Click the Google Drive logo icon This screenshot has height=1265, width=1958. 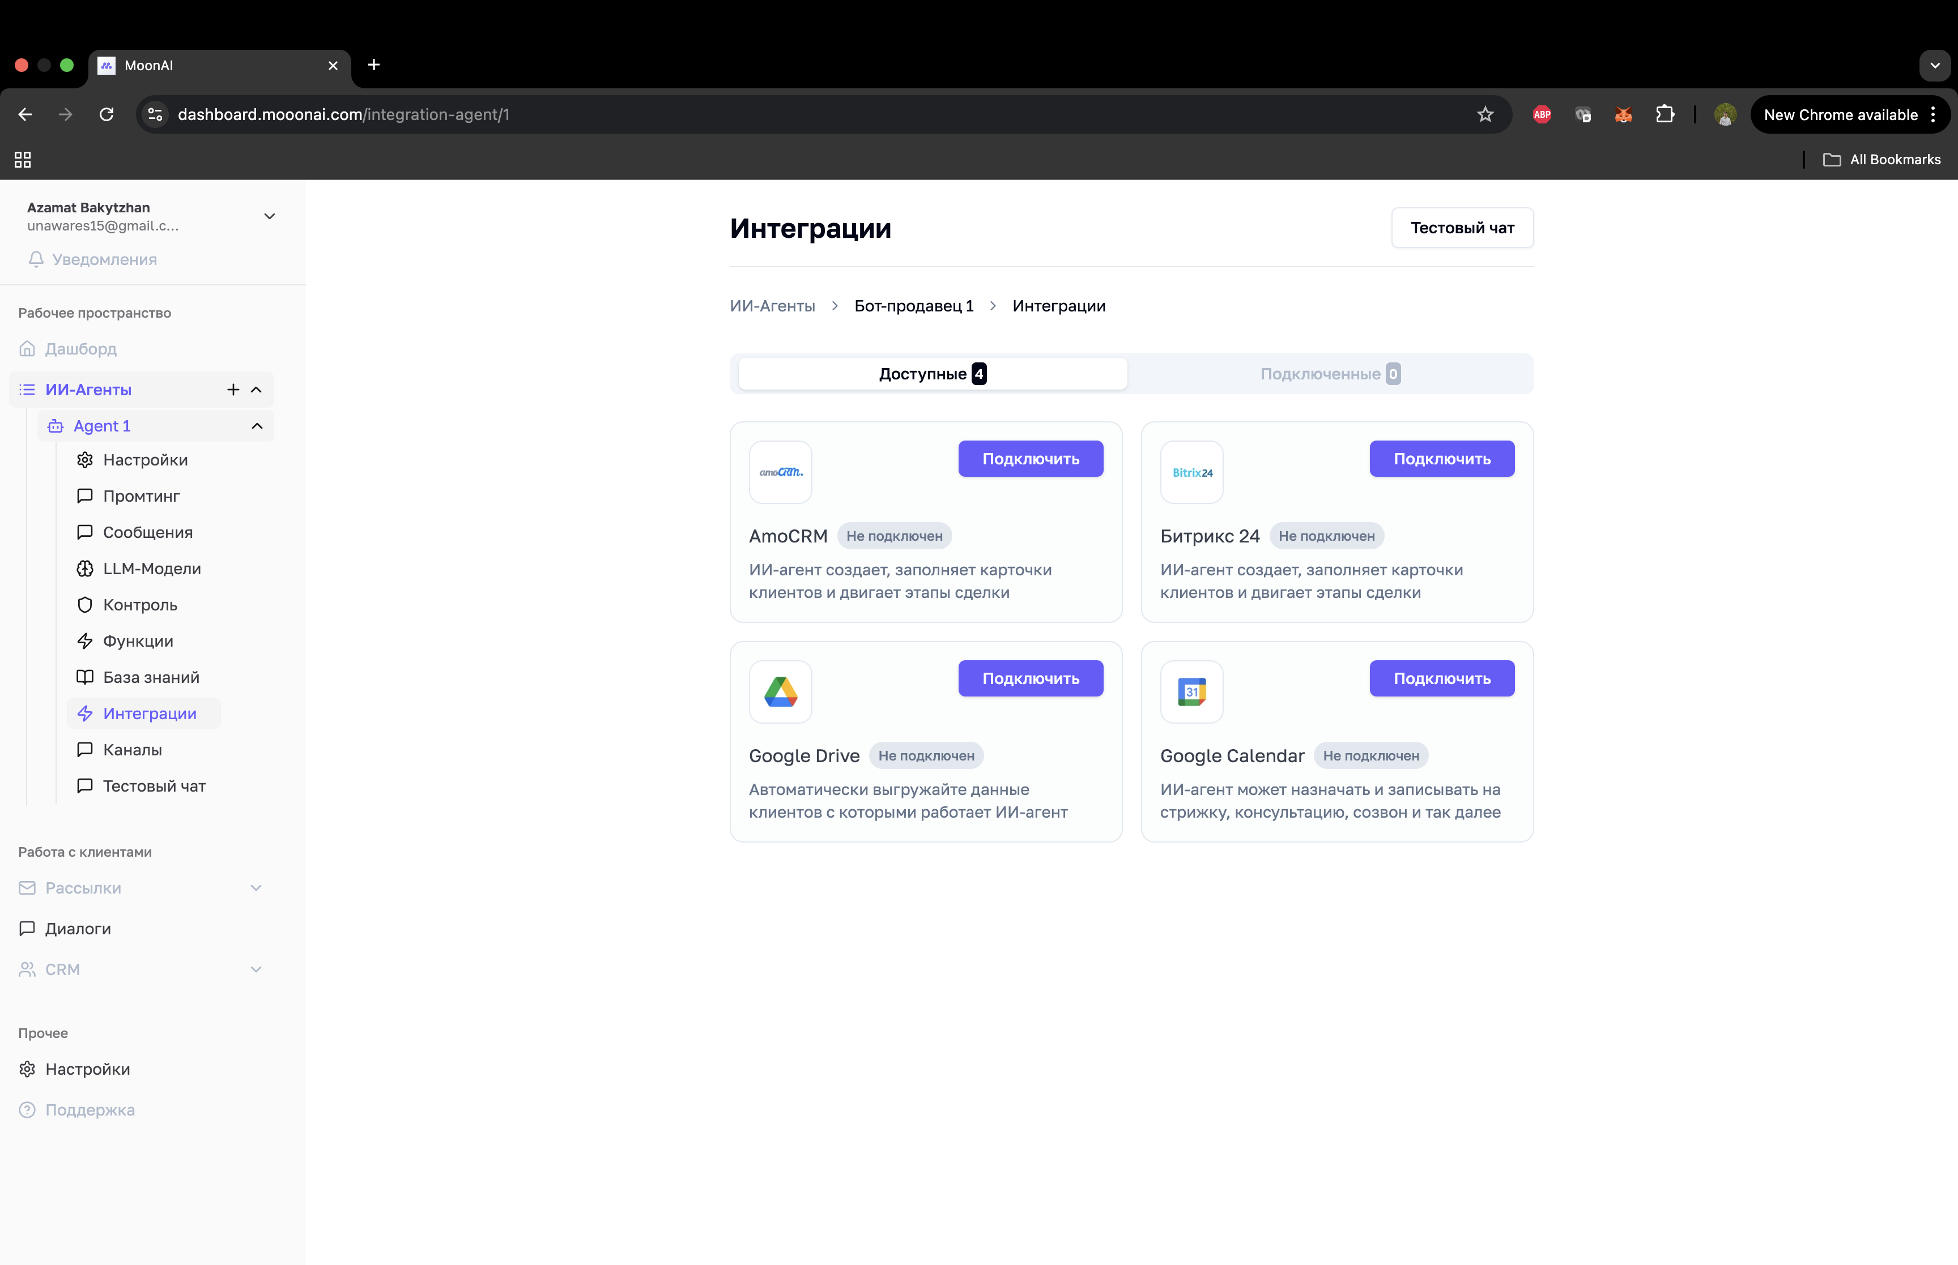[x=780, y=691]
